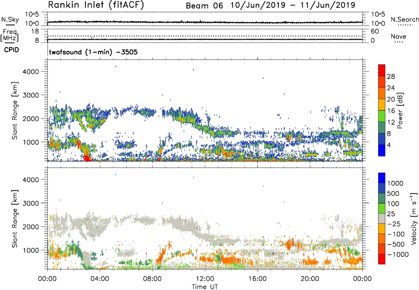Click the 'Time UT' axis label

(x=205, y=287)
